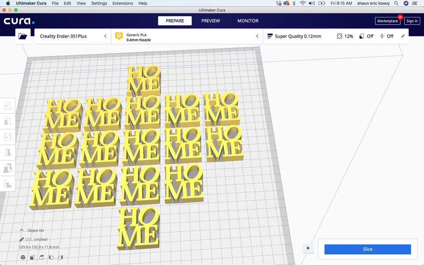Open the Help menu
424x265 pixels.
click(143, 3)
